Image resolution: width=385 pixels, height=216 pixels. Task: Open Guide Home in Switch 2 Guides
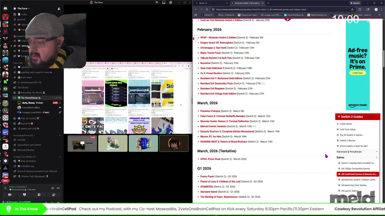(x=346, y=124)
